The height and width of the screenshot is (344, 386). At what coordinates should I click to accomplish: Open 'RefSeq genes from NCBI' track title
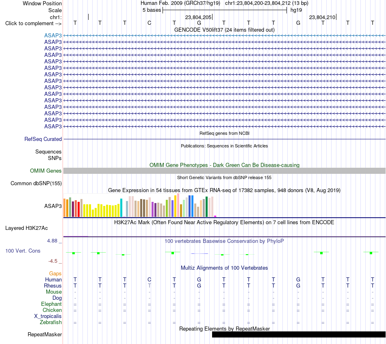tap(224, 133)
